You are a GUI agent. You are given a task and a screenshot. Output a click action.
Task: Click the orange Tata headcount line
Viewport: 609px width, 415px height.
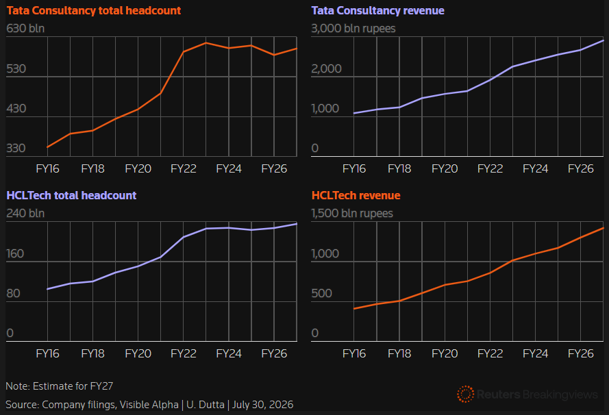(172, 73)
